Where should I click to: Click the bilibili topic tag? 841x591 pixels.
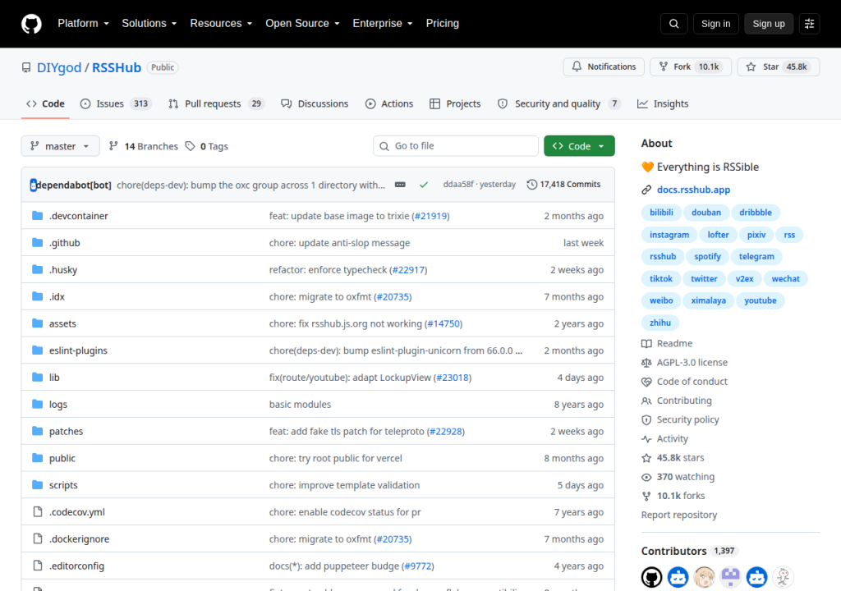[661, 213]
